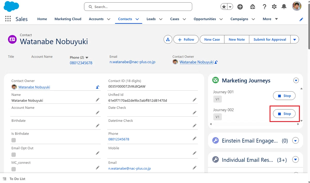Screen dimensions: 310x183
Task: Click the header email n.watanabe@nac-plus.co.jp
Action: [132, 62]
